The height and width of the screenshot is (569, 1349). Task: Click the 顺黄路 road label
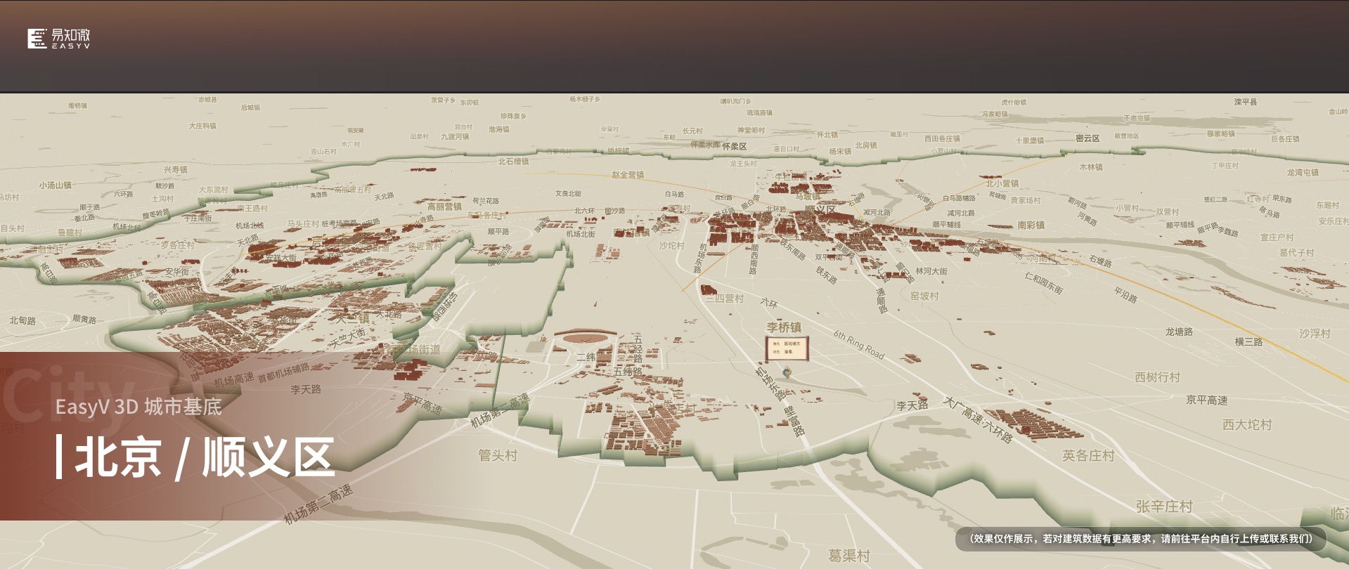point(84,319)
